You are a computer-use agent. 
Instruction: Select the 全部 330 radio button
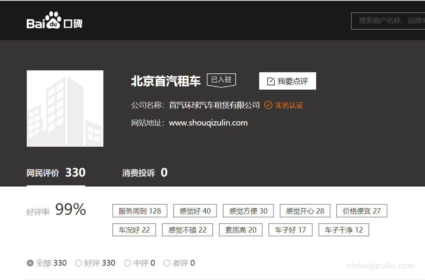click(x=30, y=263)
